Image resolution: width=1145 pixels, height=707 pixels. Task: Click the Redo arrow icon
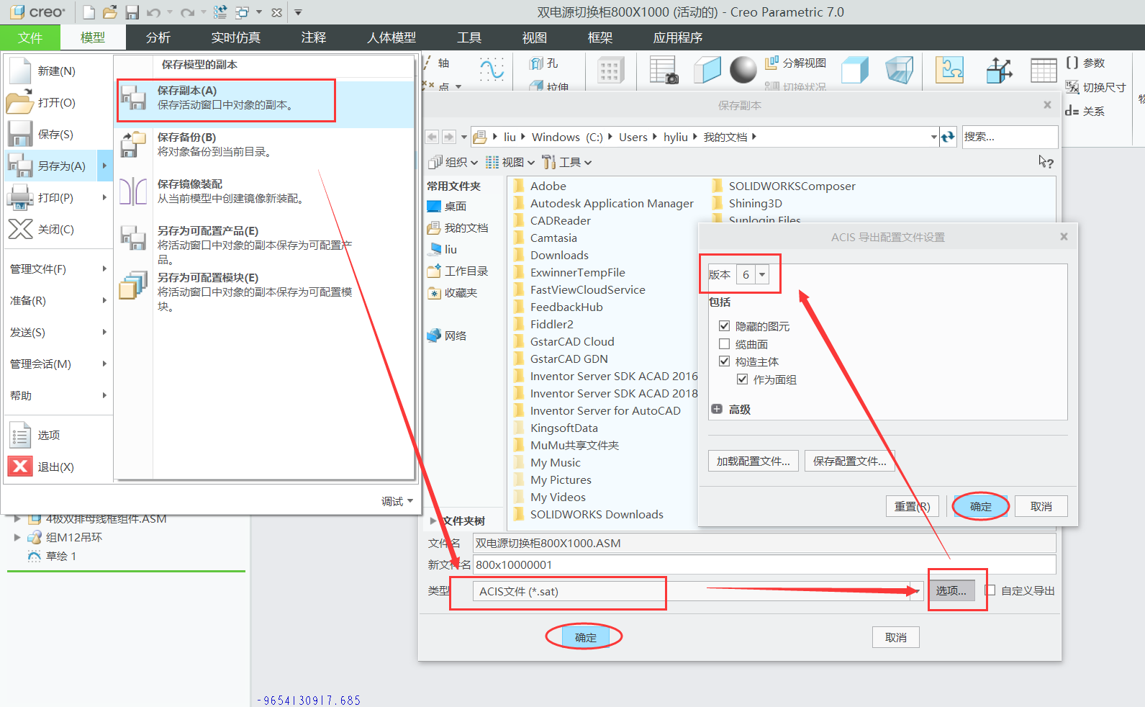point(187,12)
